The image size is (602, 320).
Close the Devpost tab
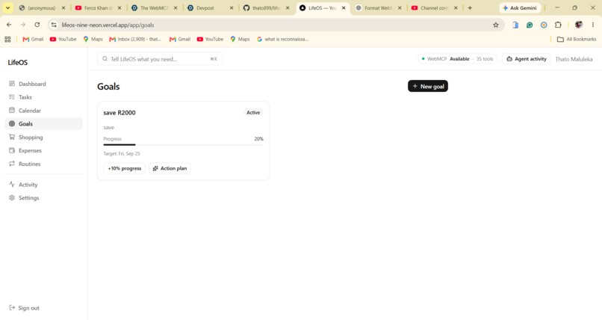pyautogui.click(x=232, y=7)
